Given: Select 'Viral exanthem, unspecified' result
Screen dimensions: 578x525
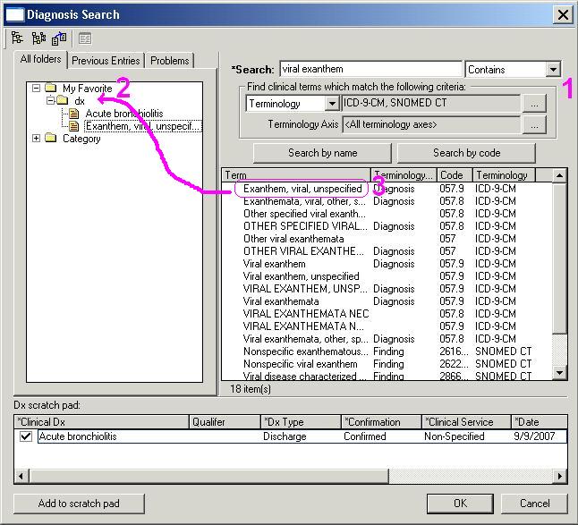Looking at the screenshot, I should (387, 276).
